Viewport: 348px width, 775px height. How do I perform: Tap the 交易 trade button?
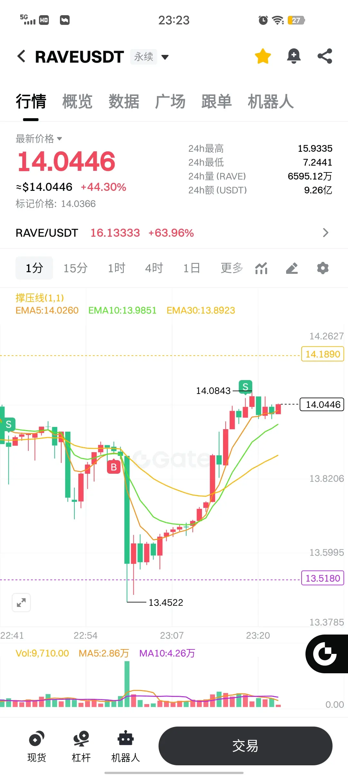click(245, 746)
